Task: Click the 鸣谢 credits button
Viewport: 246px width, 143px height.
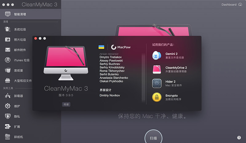Action: pos(66,104)
